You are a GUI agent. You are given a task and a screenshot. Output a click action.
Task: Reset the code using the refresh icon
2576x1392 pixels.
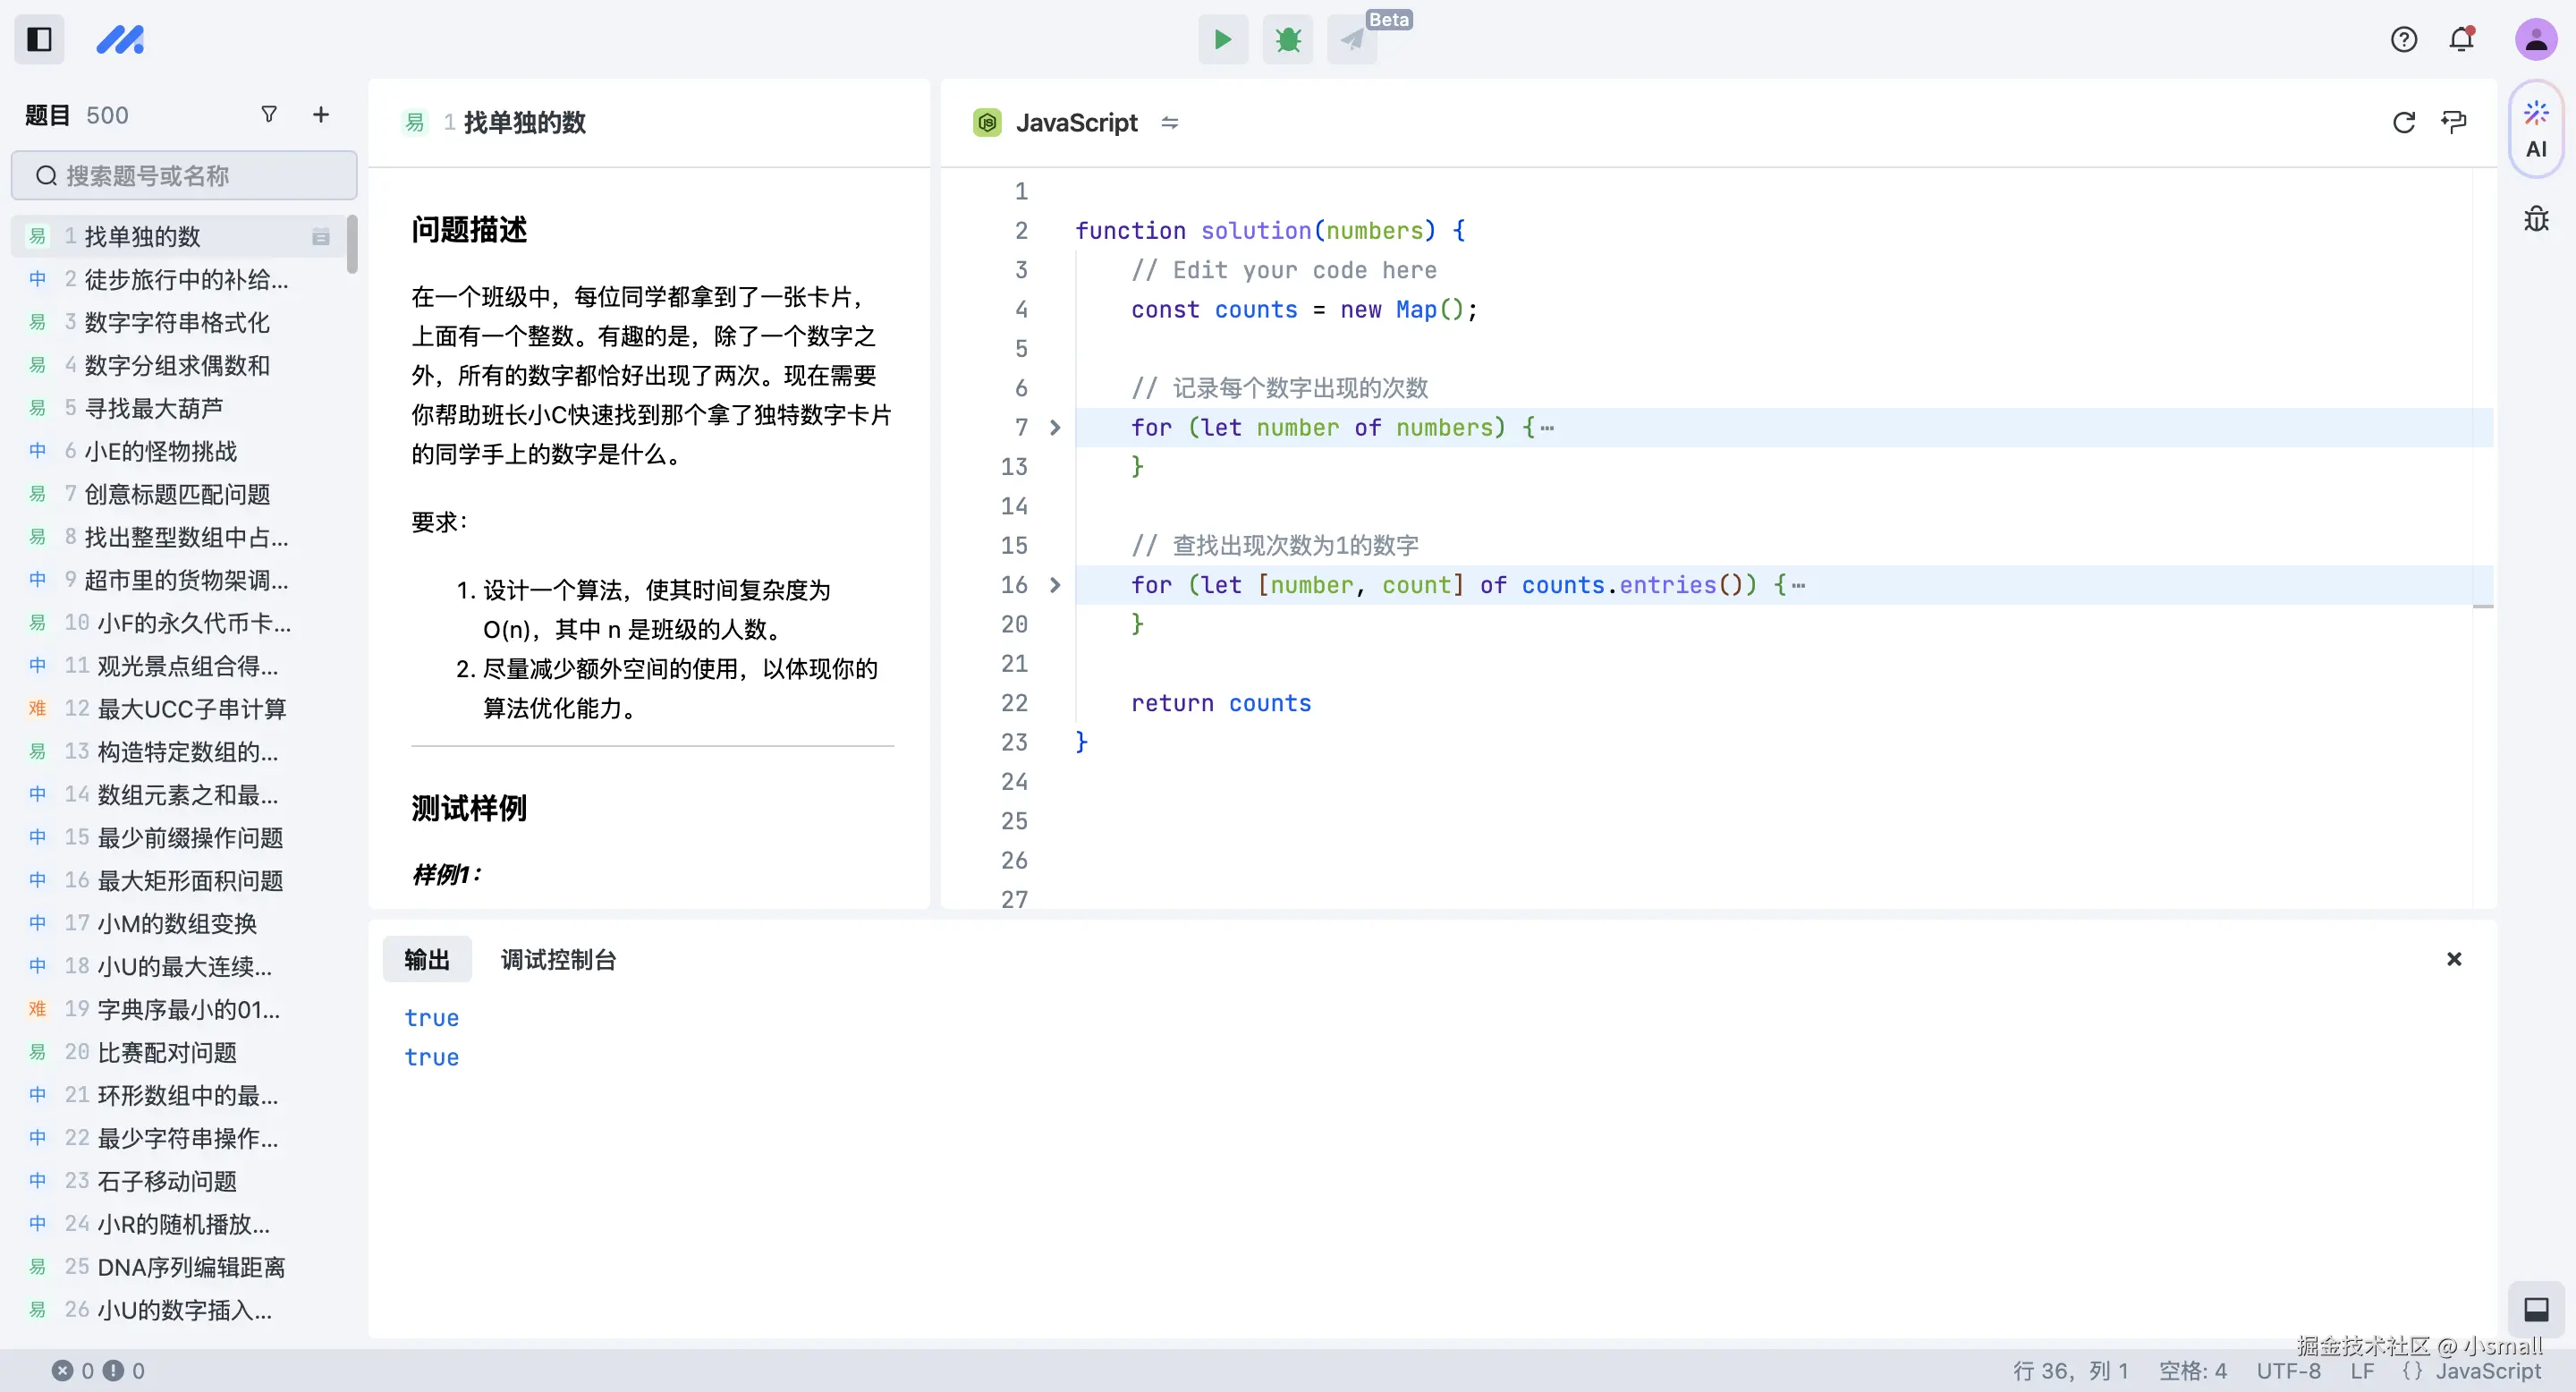pyautogui.click(x=2404, y=122)
